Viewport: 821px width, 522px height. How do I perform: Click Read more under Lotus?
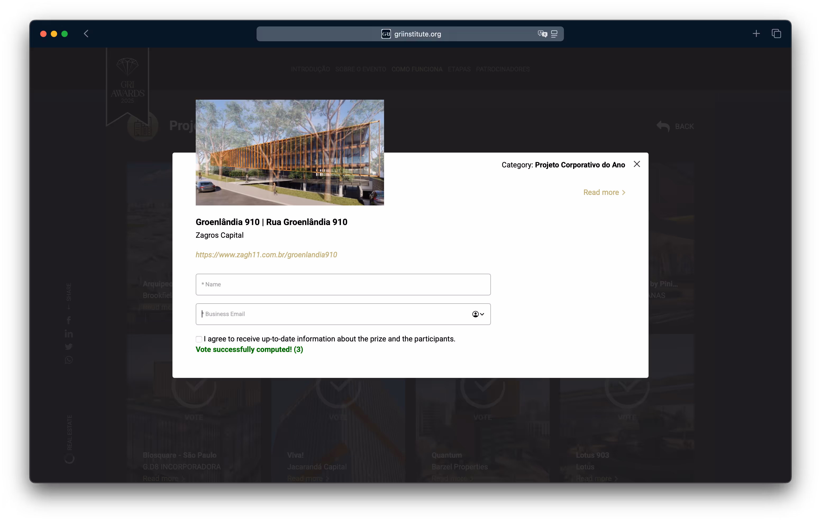[597, 478]
